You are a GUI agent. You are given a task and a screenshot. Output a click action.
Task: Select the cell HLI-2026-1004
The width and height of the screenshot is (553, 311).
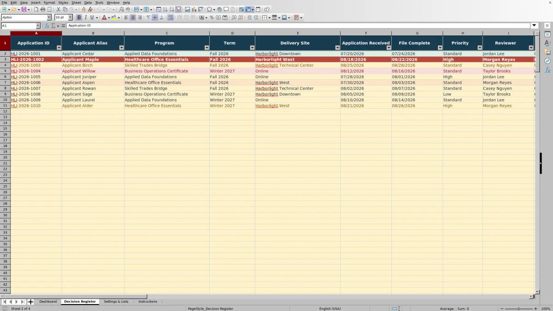click(x=36, y=71)
